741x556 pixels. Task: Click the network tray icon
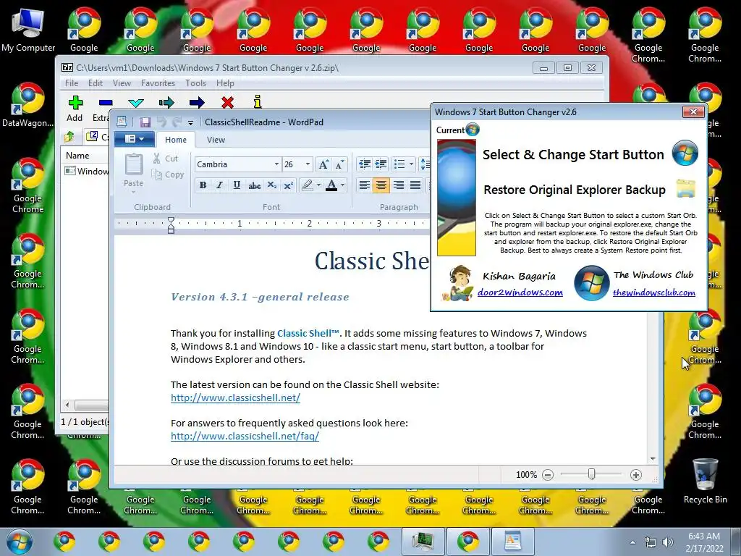pyautogui.click(x=651, y=542)
